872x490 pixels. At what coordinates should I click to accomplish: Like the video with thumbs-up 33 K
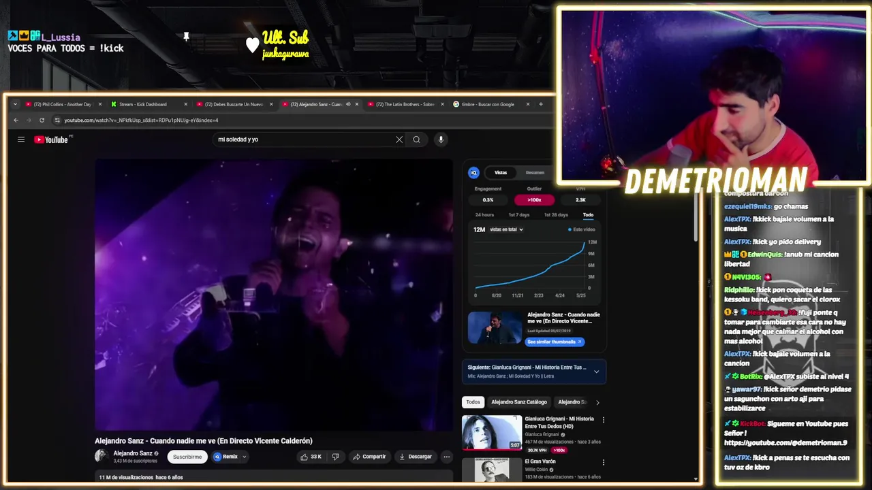coord(311,457)
